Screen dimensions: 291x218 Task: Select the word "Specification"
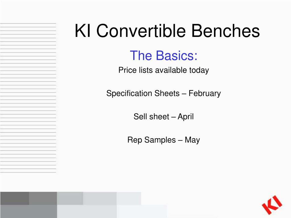point(129,93)
